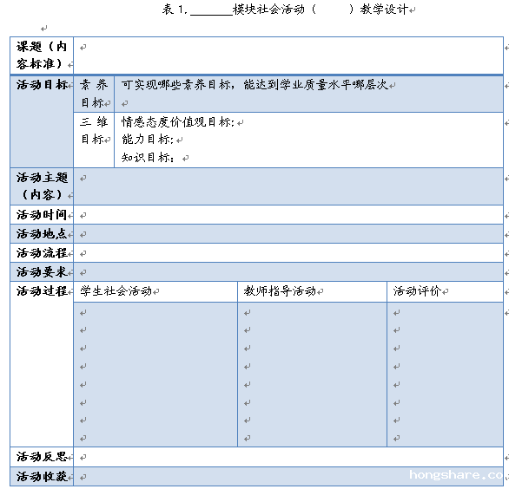Image resolution: width=509 pixels, height=489 pixels.
Task: Click the empty parentheses in the title
Action: click(333, 10)
